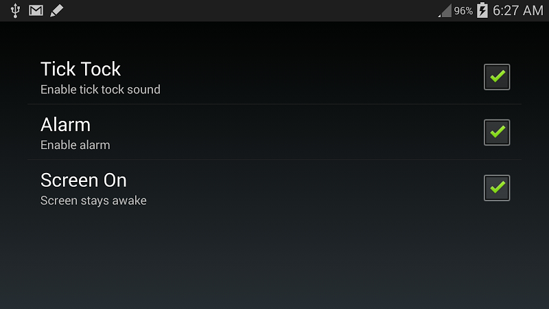Select the Tick Tock setting title

(x=80, y=69)
